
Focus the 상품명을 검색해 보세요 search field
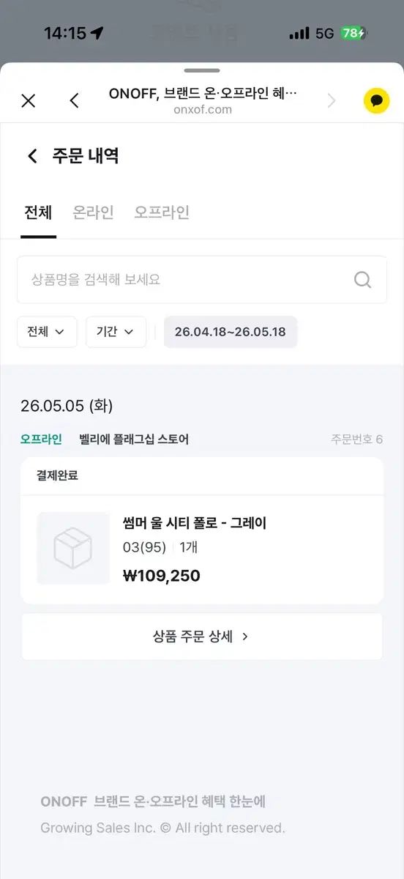click(202, 279)
